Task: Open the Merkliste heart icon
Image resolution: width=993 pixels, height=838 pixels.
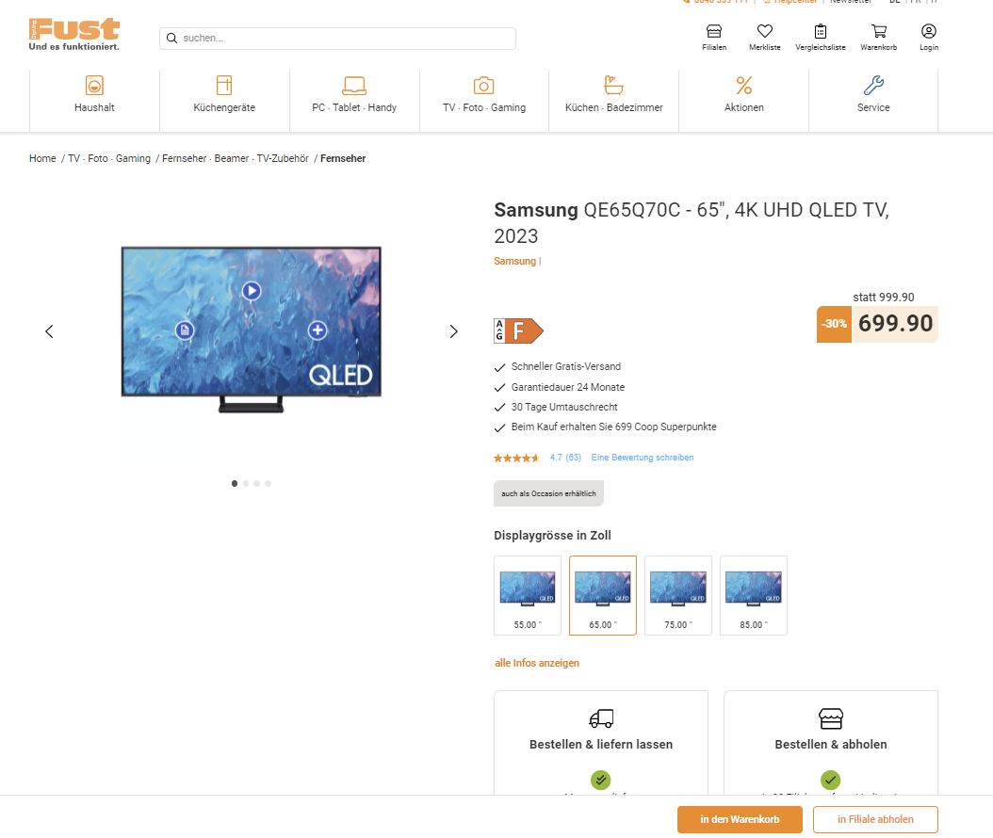Action: (x=764, y=31)
